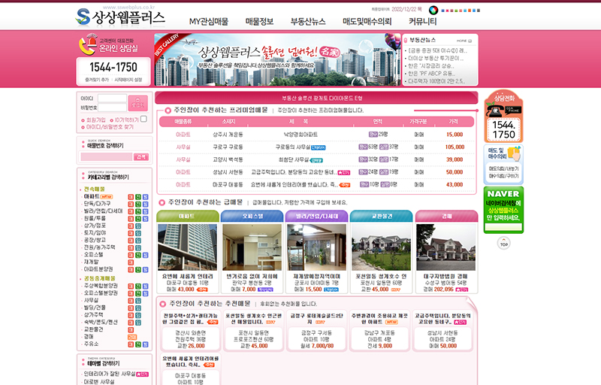This screenshot has width=601, height=385.
Task: Open recommended listing 금정구 롯데캐슬골드2단지
Action: click(x=316, y=318)
